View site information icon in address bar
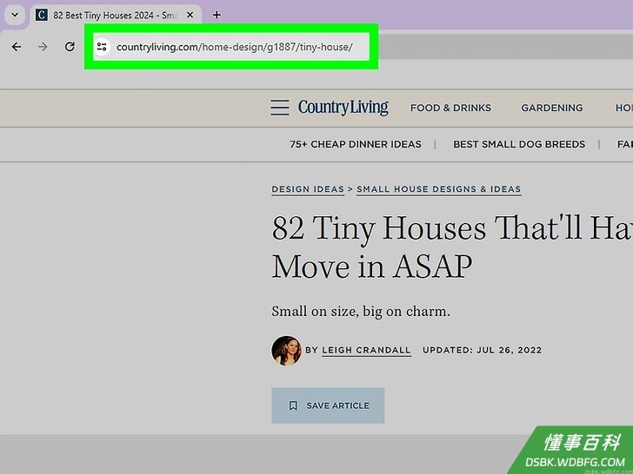Screen dimensions: 633x474 [x=102, y=47]
